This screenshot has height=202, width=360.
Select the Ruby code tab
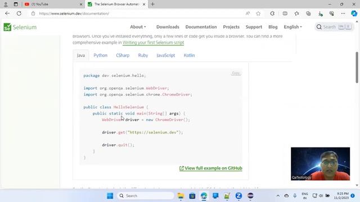[x=143, y=55]
